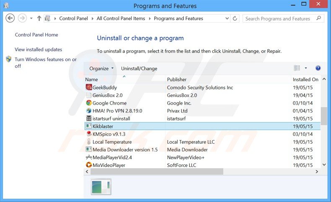
Task: Select GeniusBox 2.0 name entry
Action: [107, 95]
